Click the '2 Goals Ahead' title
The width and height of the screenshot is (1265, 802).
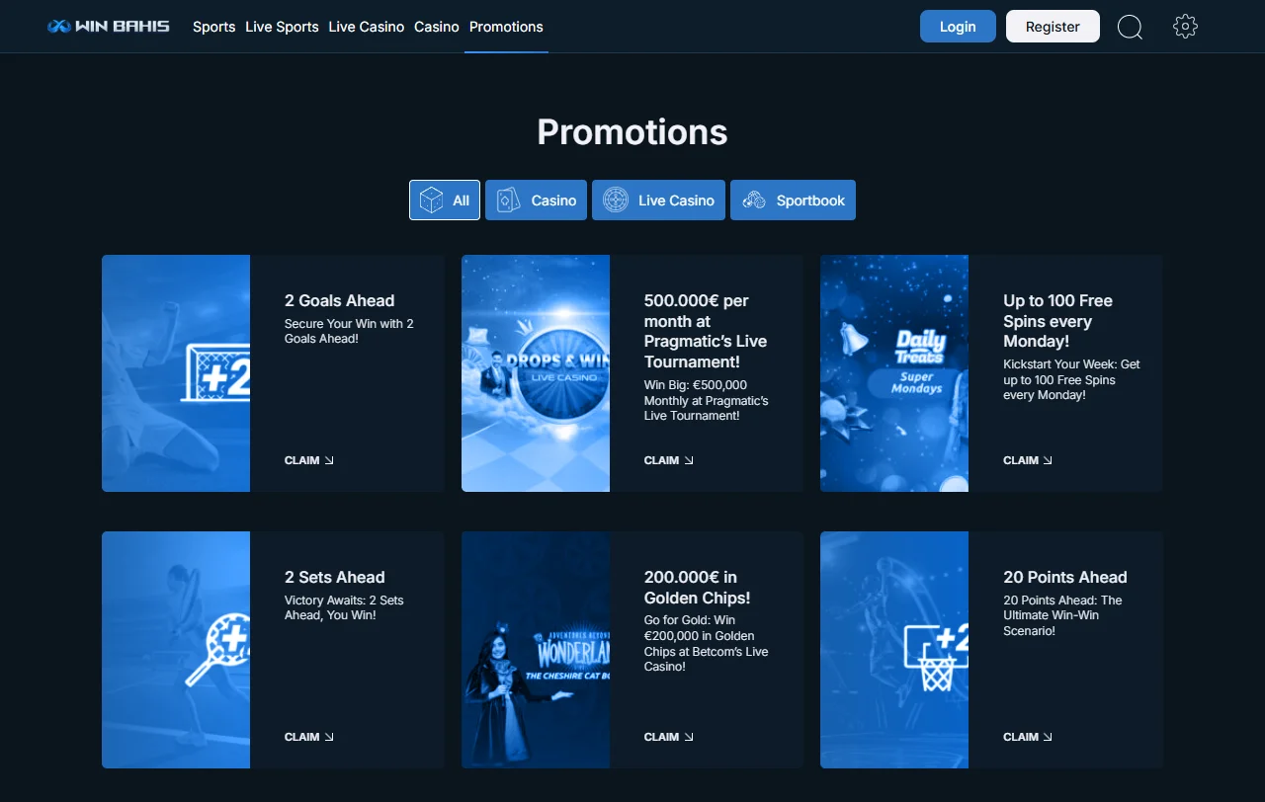pos(339,301)
